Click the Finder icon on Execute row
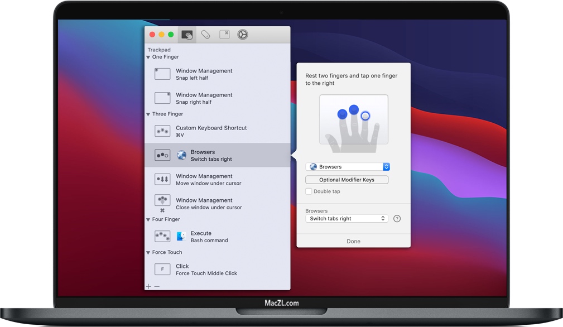Image resolution: width=563 pixels, height=327 pixels. point(181,237)
